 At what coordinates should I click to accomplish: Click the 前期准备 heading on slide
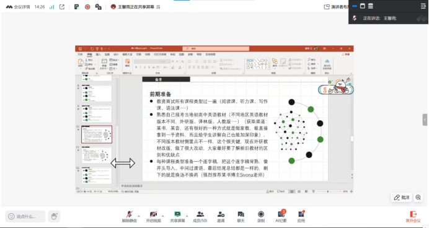pyautogui.click(x=161, y=94)
